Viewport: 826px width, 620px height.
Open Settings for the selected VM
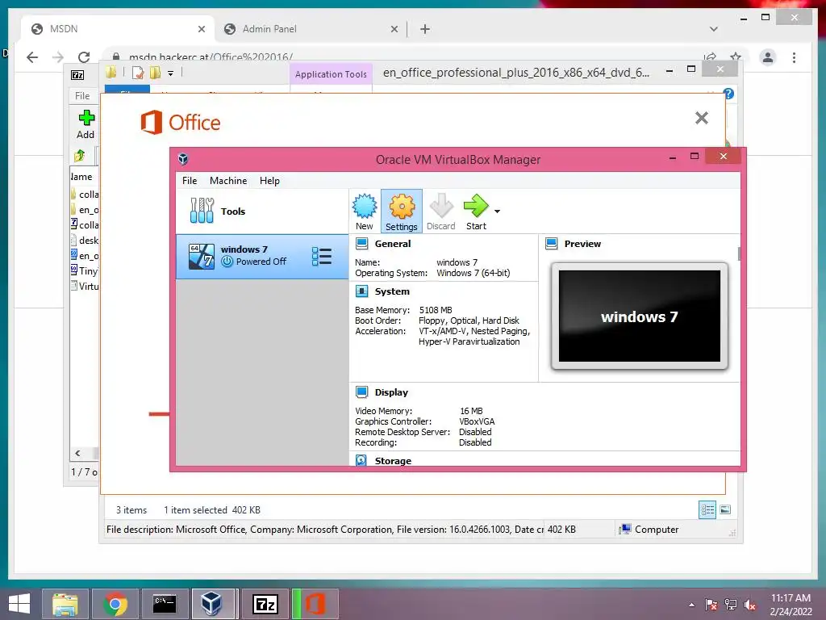coord(402,212)
